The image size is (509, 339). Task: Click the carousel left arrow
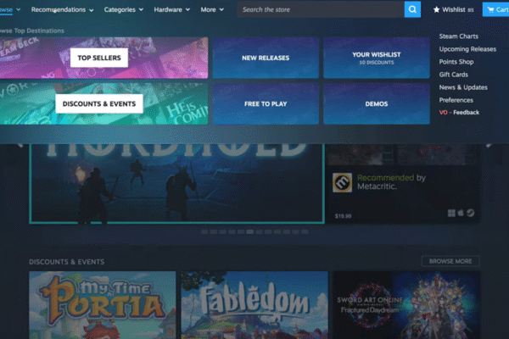point(20,145)
